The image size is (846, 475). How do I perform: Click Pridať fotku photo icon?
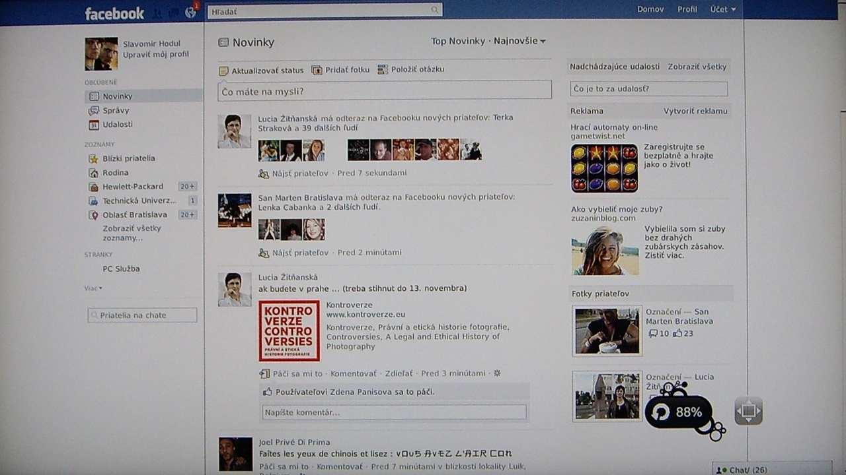(x=317, y=70)
